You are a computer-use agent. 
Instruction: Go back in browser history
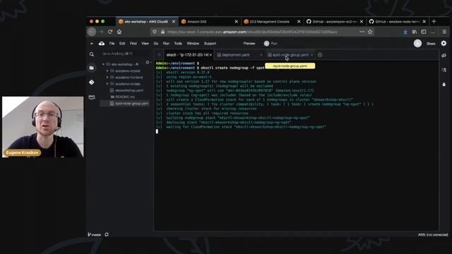click(92, 32)
